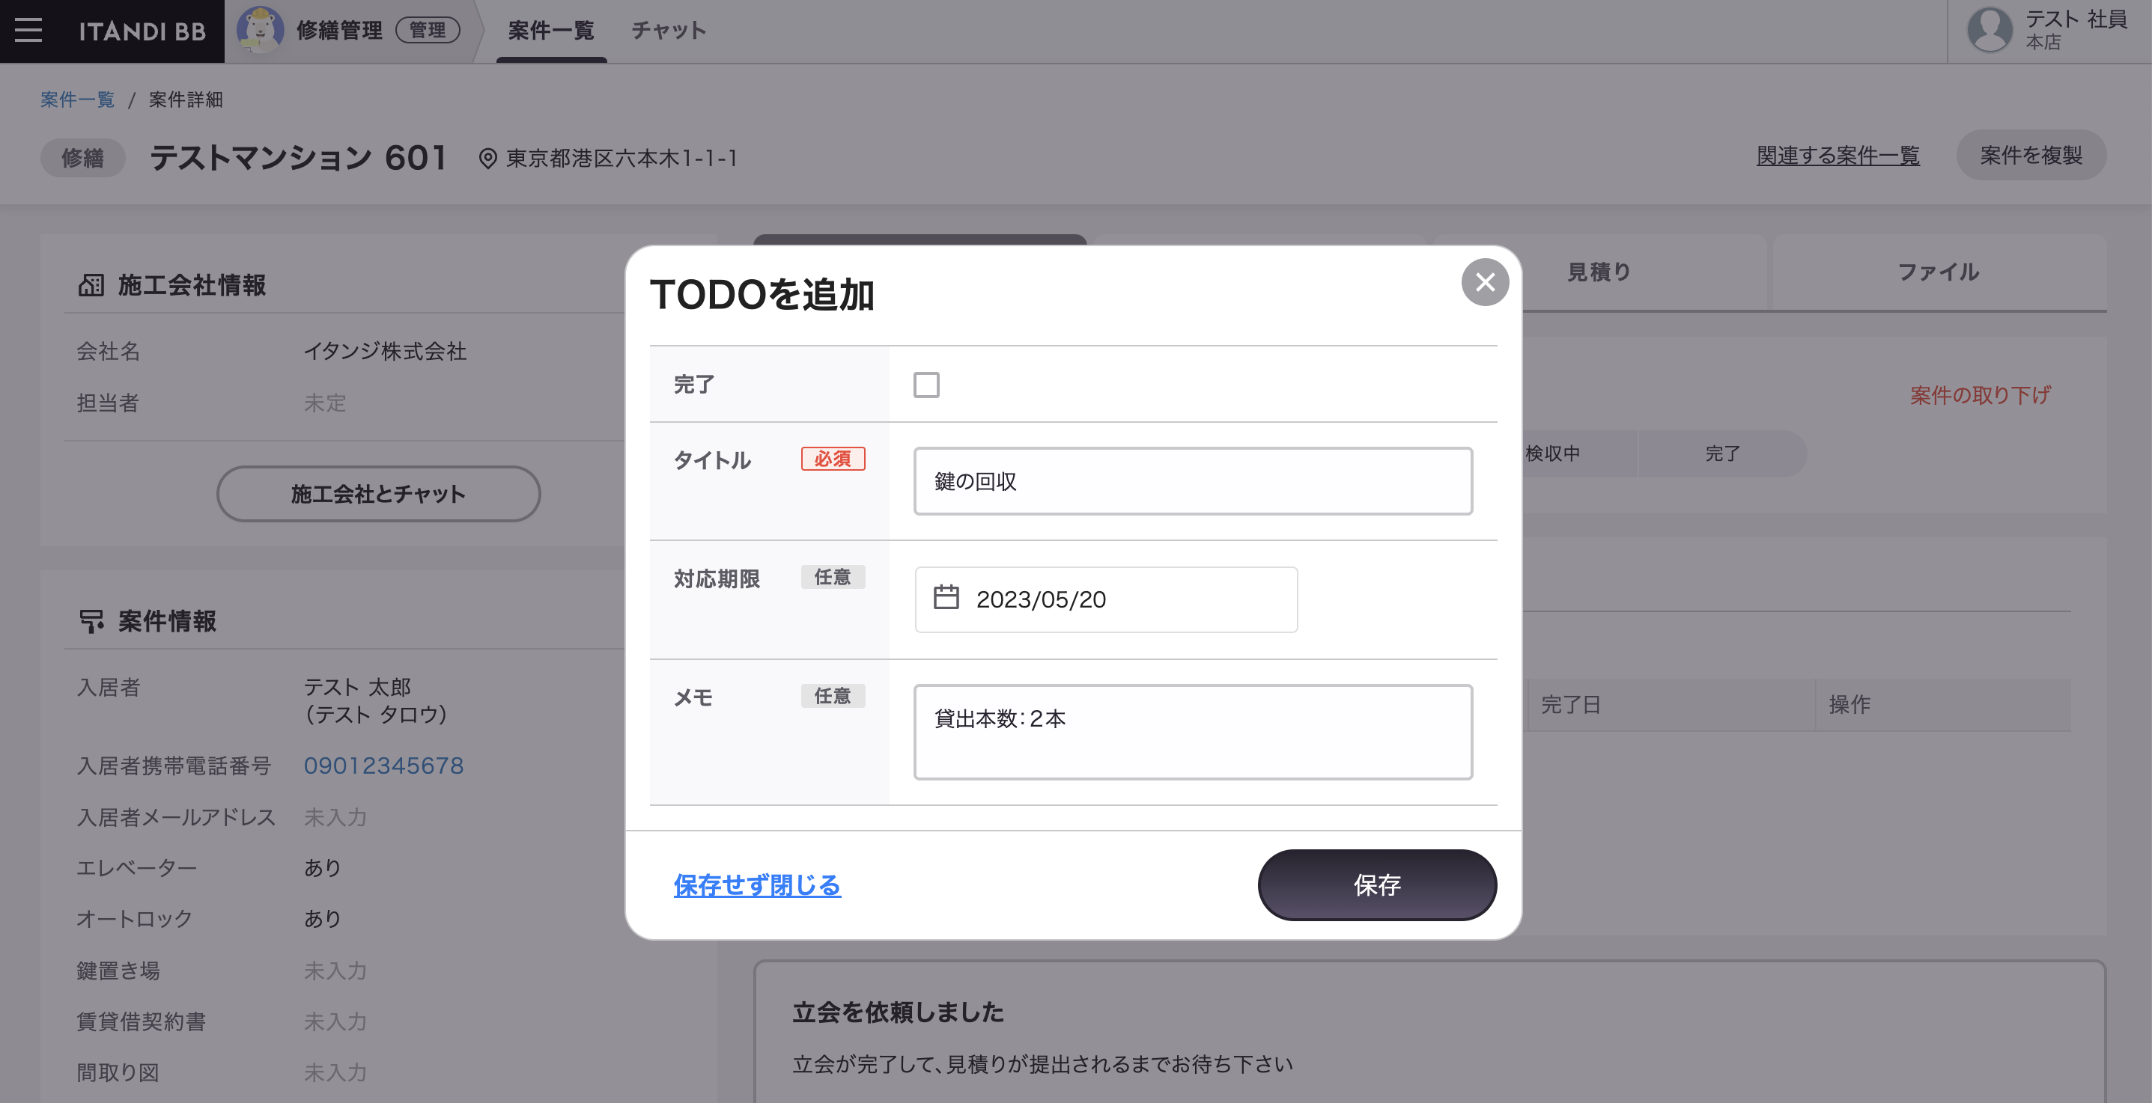Click the 施工会社情報 building icon
The height and width of the screenshot is (1103, 2152).
[x=91, y=286]
